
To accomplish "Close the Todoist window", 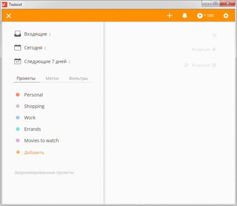I will tap(228, 3).
